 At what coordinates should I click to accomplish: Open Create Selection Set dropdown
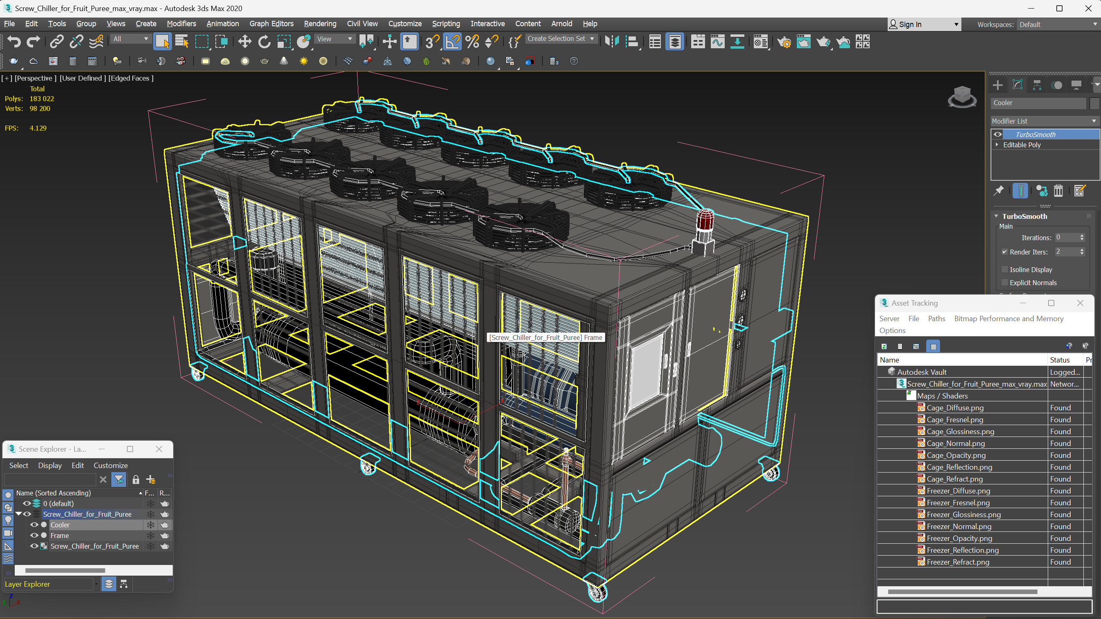pyautogui.click(x=561, y=38)
